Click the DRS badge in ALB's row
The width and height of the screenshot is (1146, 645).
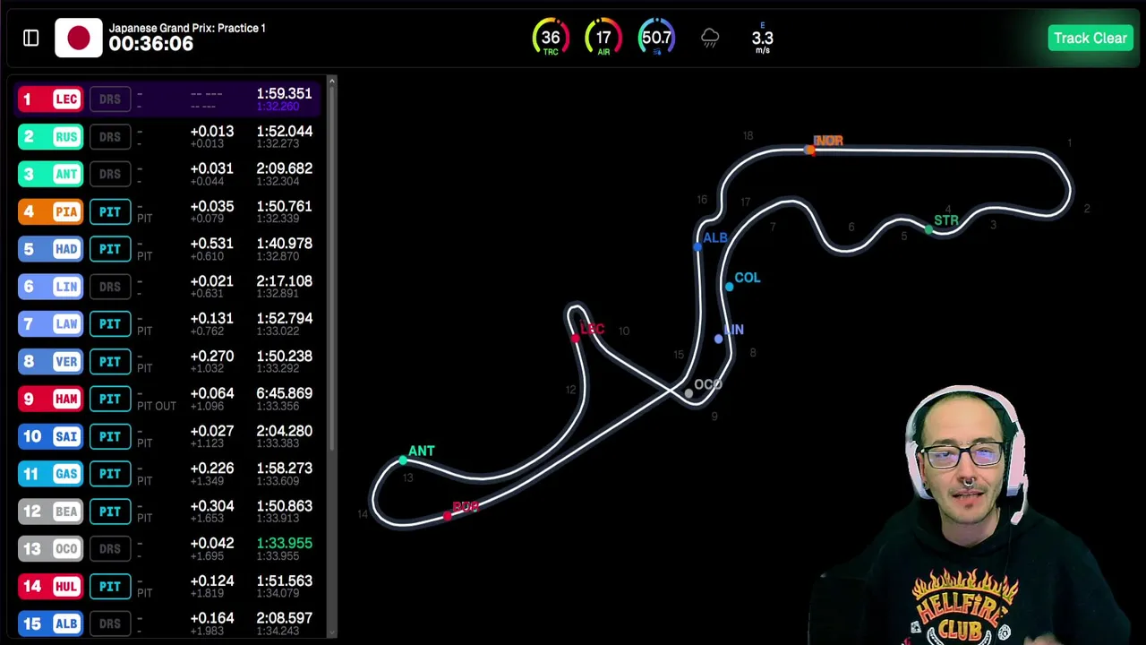[x=110, y=623]
